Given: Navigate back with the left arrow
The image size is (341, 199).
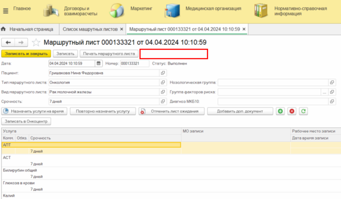Looking at the screenshot, I should 8,42.
